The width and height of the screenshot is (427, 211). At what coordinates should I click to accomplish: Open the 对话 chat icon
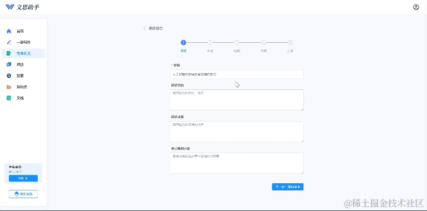(9, 64)
